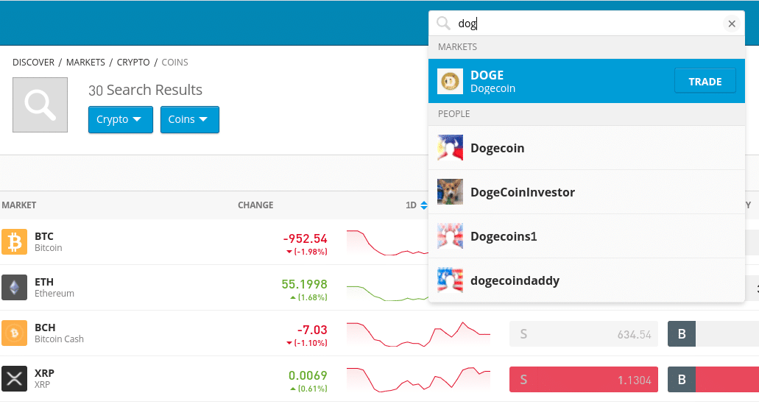Click the large search results magnifier image
This screenshot has width=759, height=407.
pos(40,105)
